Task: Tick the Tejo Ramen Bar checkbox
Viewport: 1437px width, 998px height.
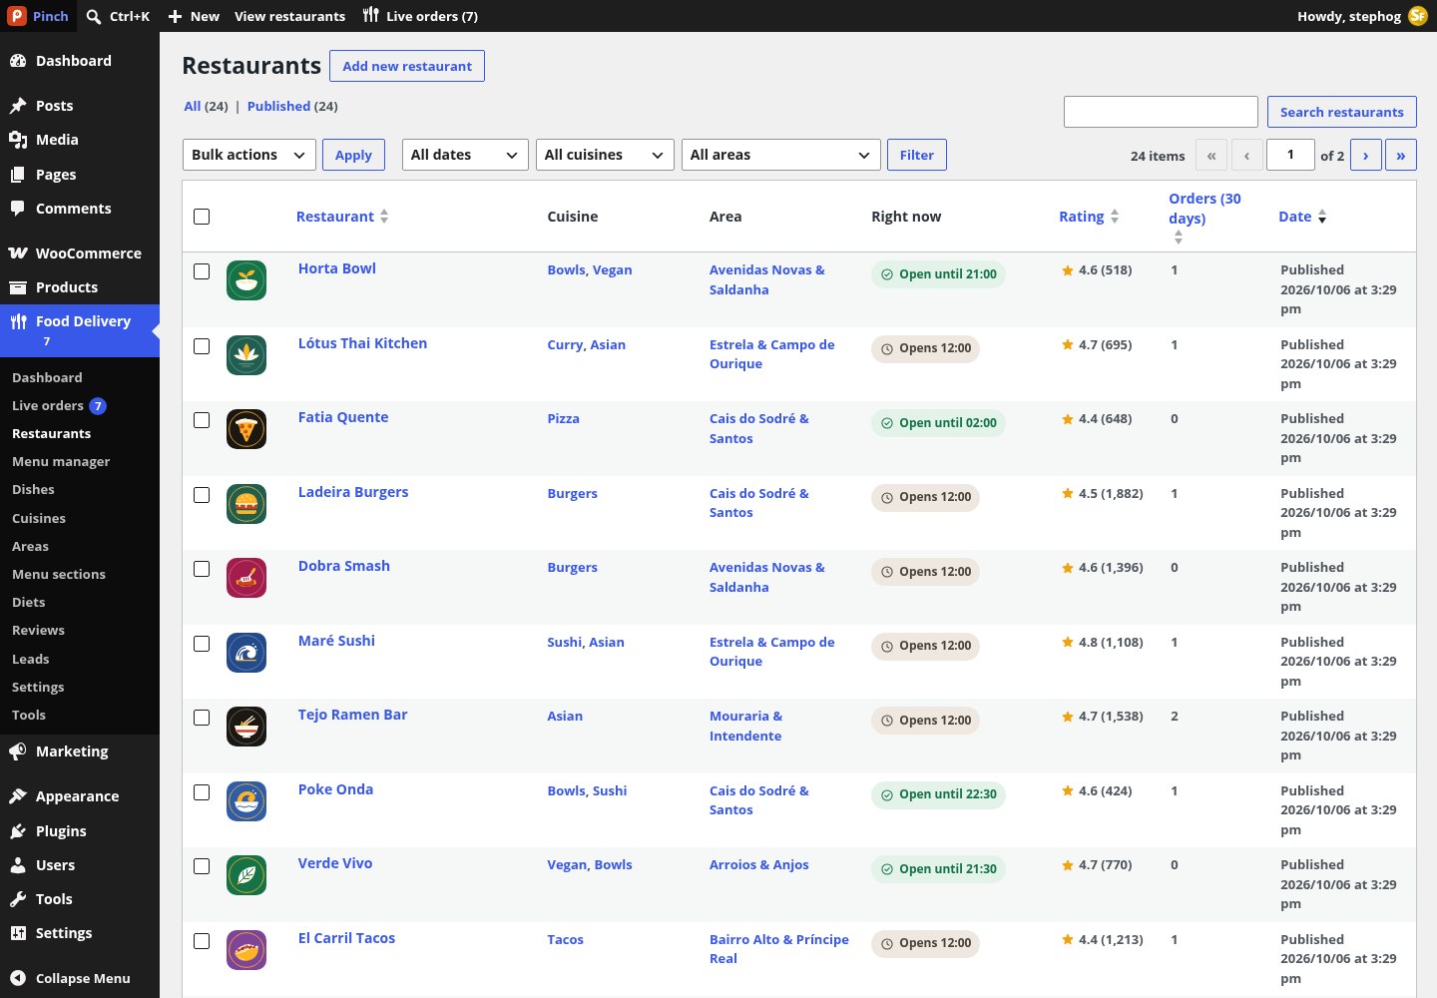Action: [x=202, y=718]
